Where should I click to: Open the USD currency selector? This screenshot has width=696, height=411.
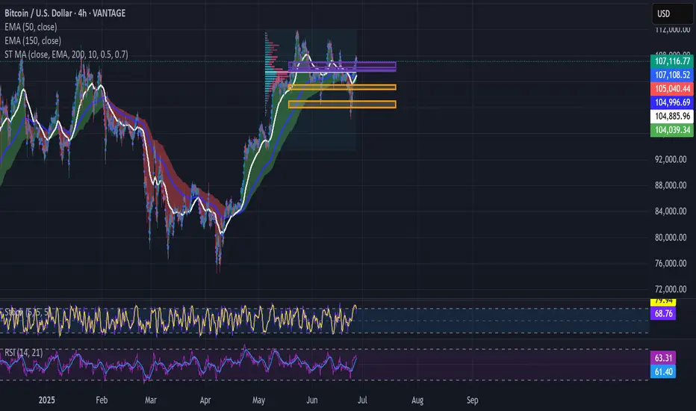pos(672,13)
